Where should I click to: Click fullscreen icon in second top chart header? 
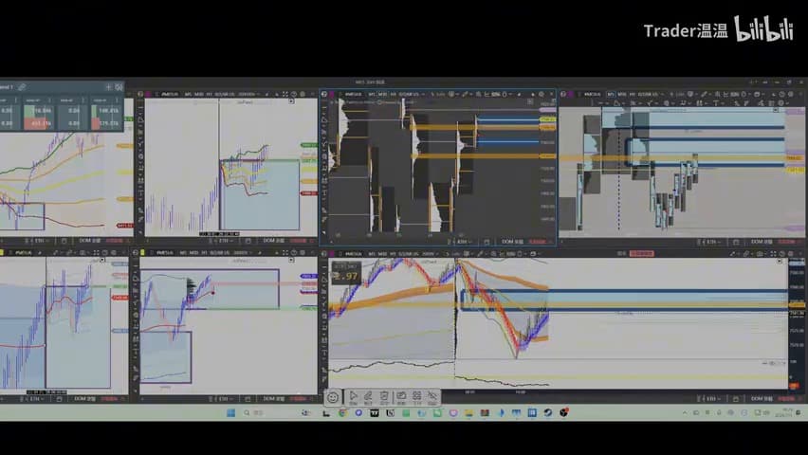[x=285, y=94]
